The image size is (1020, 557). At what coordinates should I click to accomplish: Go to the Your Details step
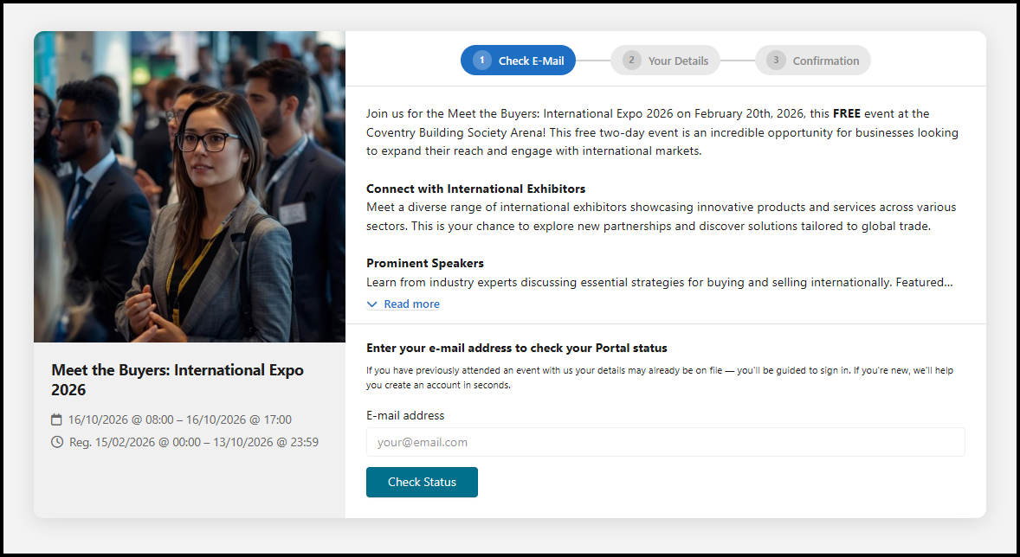click(665, 61)
